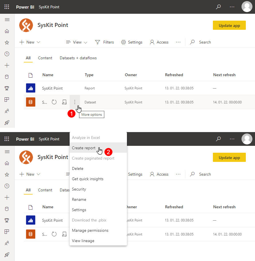Click Refresh now icon on bottom dataset row
This screenshot has height=261, width=255.
click(54, 234)
